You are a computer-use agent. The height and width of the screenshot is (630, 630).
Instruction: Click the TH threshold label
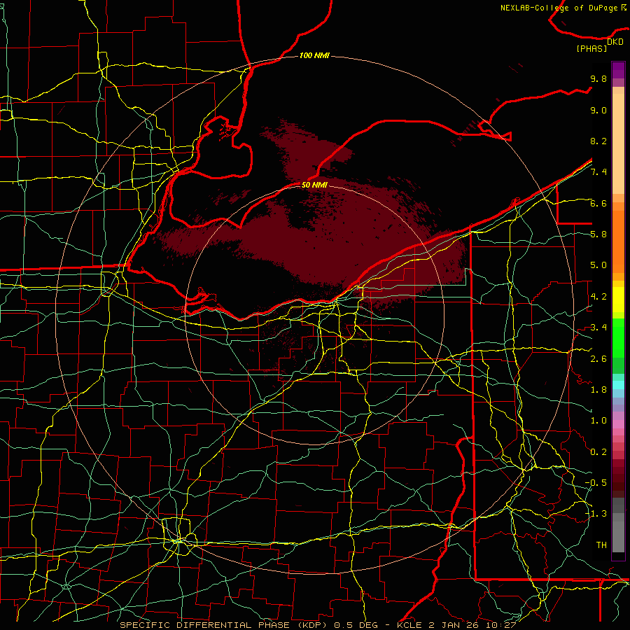pos(601,545)
